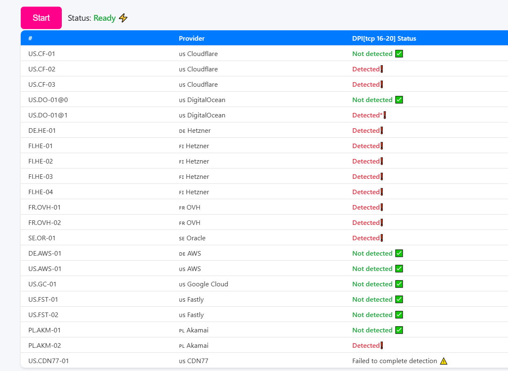Select the US.CF-03 identifier cell
This screenshot has width=508, height=371.
pyautogui.click(x=41, y=84)
